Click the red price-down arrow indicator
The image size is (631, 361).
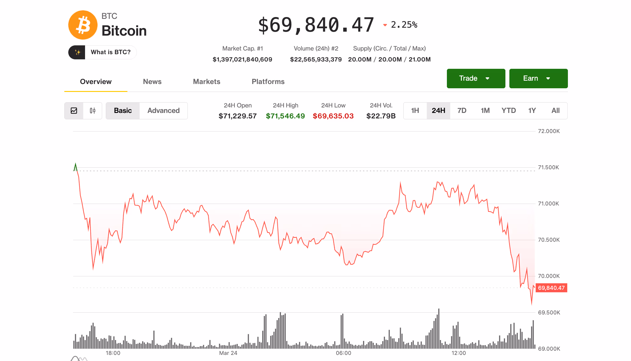pyautogui.click(x=385, y=25)
